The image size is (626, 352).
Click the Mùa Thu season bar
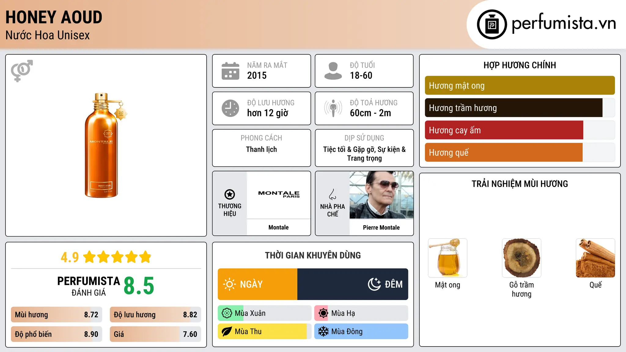[265, 332]
